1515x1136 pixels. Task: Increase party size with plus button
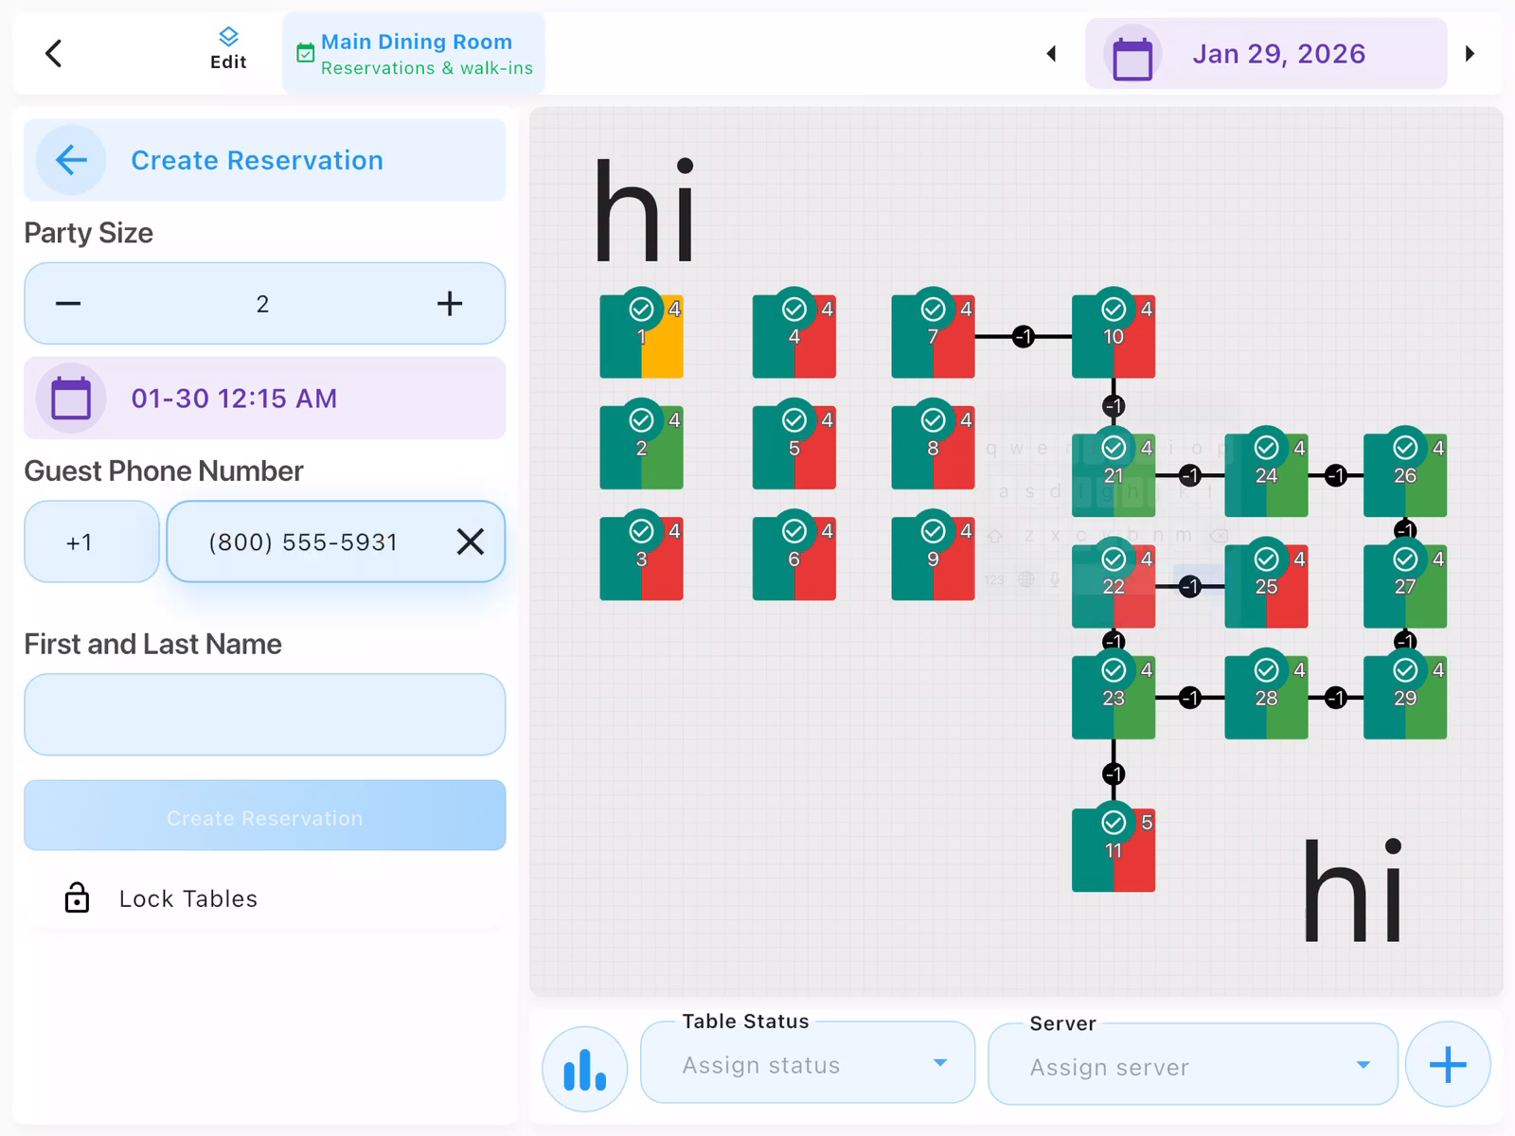click(450, 304)
